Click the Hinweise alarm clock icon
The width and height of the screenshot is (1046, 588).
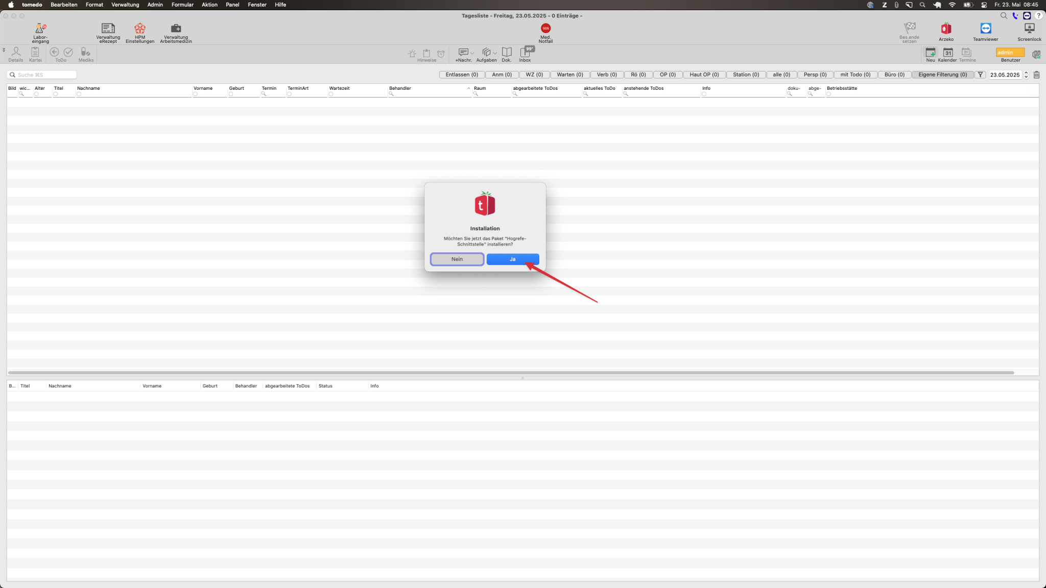[441, 53]
